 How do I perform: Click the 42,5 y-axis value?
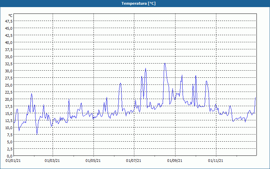[9, 35]
